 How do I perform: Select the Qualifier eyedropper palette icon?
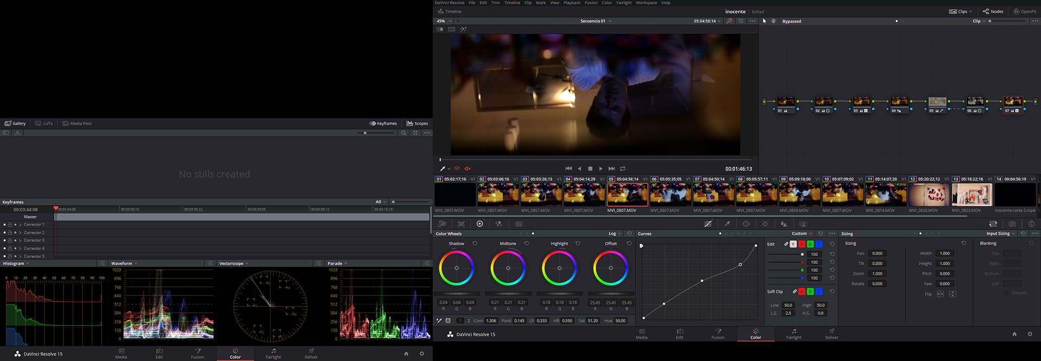click(727, 224)
